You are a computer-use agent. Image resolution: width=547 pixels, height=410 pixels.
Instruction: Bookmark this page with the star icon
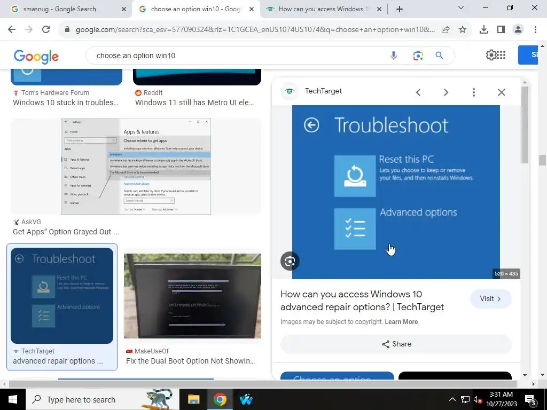pyautogui.click(x=463, y=30)
